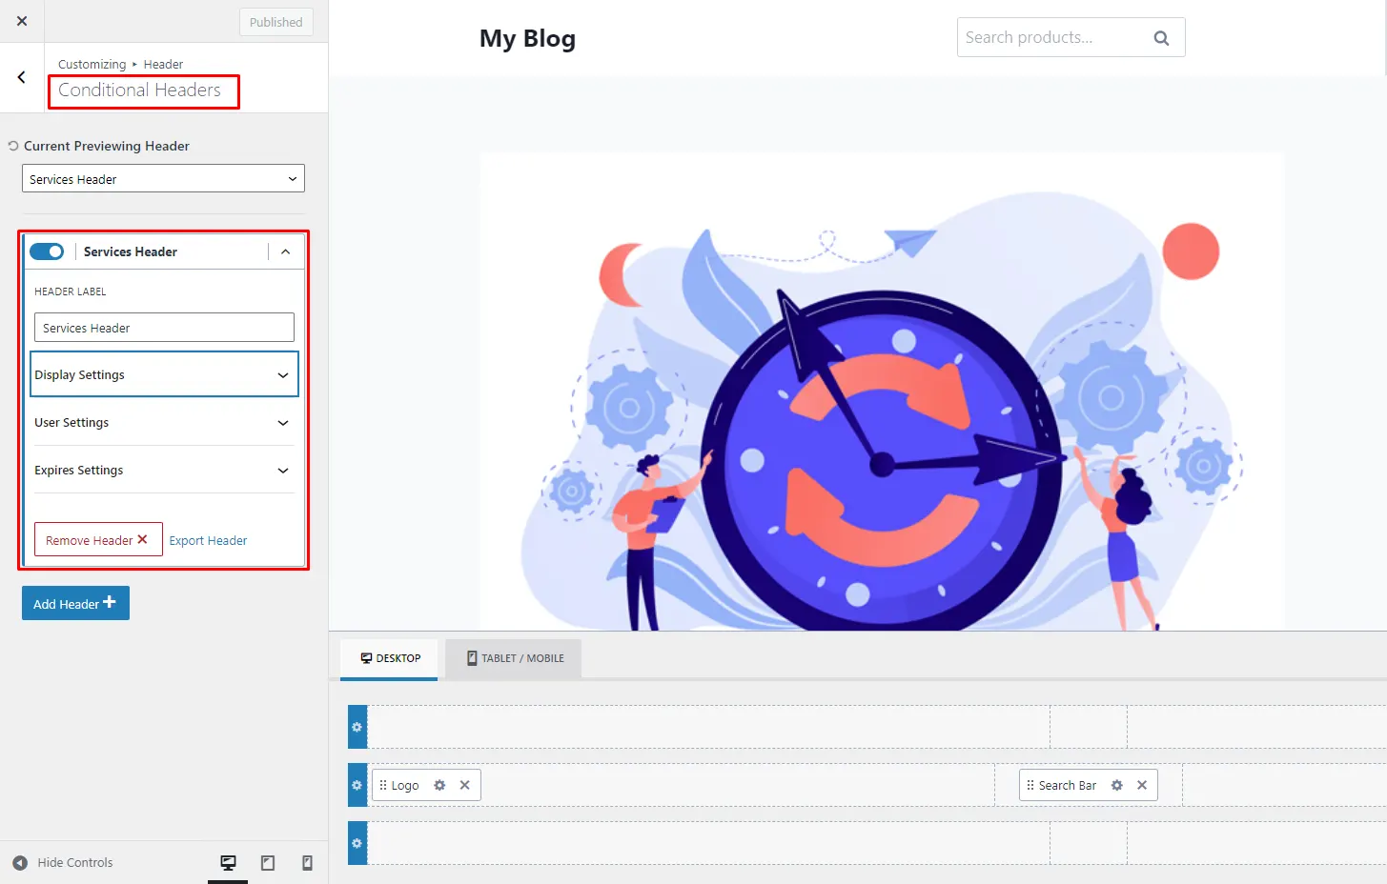Open settings gear of the bottom header row

pos(356,842)
